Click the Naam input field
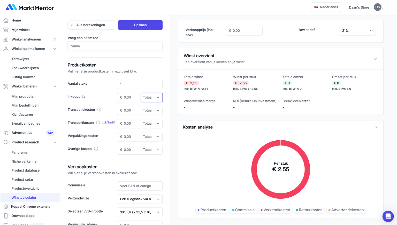The width and height of the screenshot is (397, 225). 115,46
